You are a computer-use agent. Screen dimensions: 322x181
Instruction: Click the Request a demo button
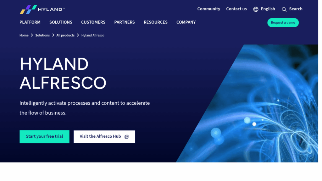point(283,23)
